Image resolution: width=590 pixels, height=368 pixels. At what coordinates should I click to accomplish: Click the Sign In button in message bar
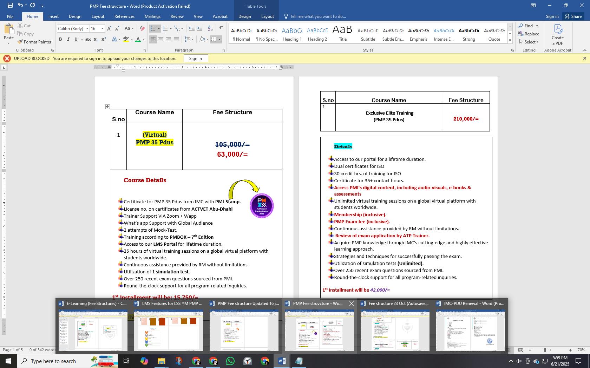pyautogui.click(x=195, y=59)
